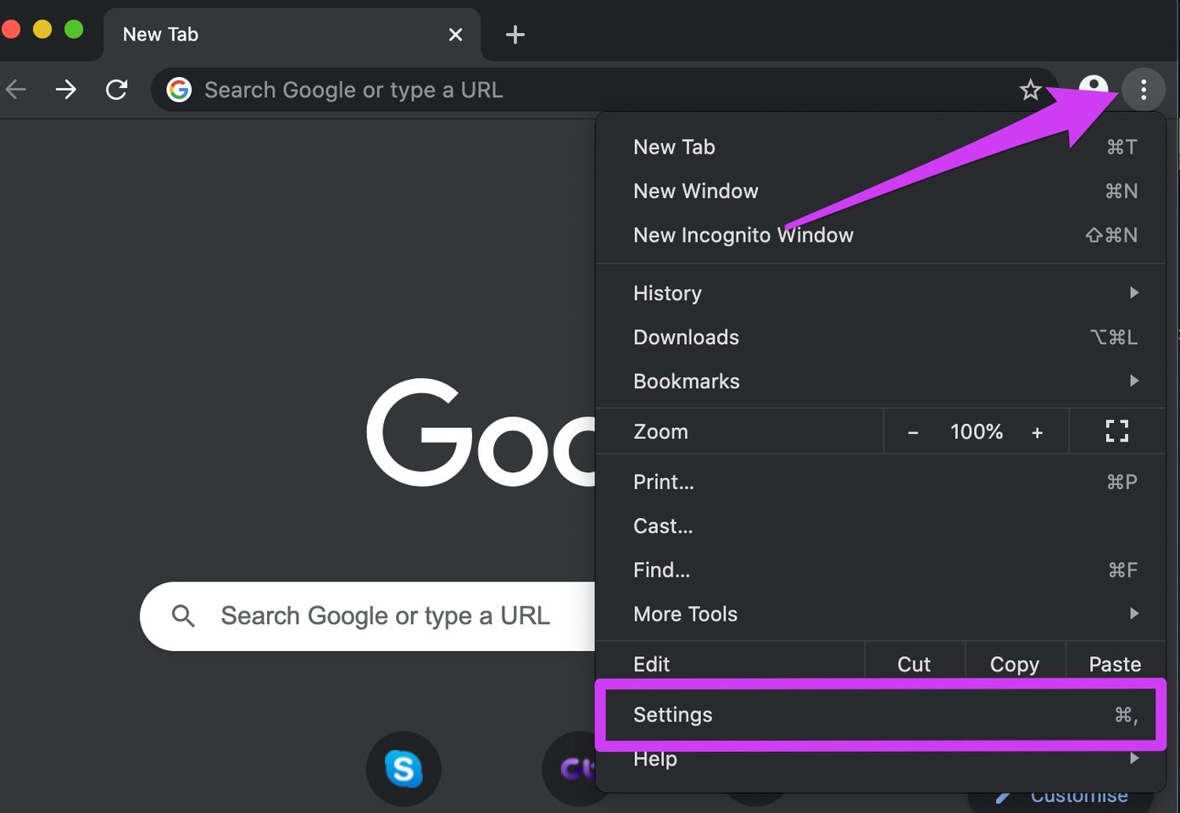Reload the page with the refresh icon
This screenshot has height=813, width=1180.
point(117,89)
